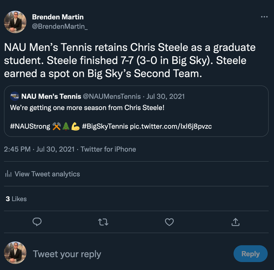Click the reply speech bubble icon
The height and width of the screenshot is (270, 274).
[x=37, y=222]
